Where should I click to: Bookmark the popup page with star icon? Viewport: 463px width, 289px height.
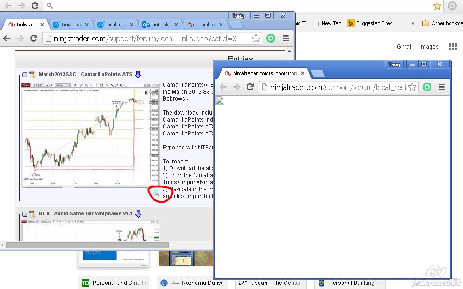click(412, 87)
